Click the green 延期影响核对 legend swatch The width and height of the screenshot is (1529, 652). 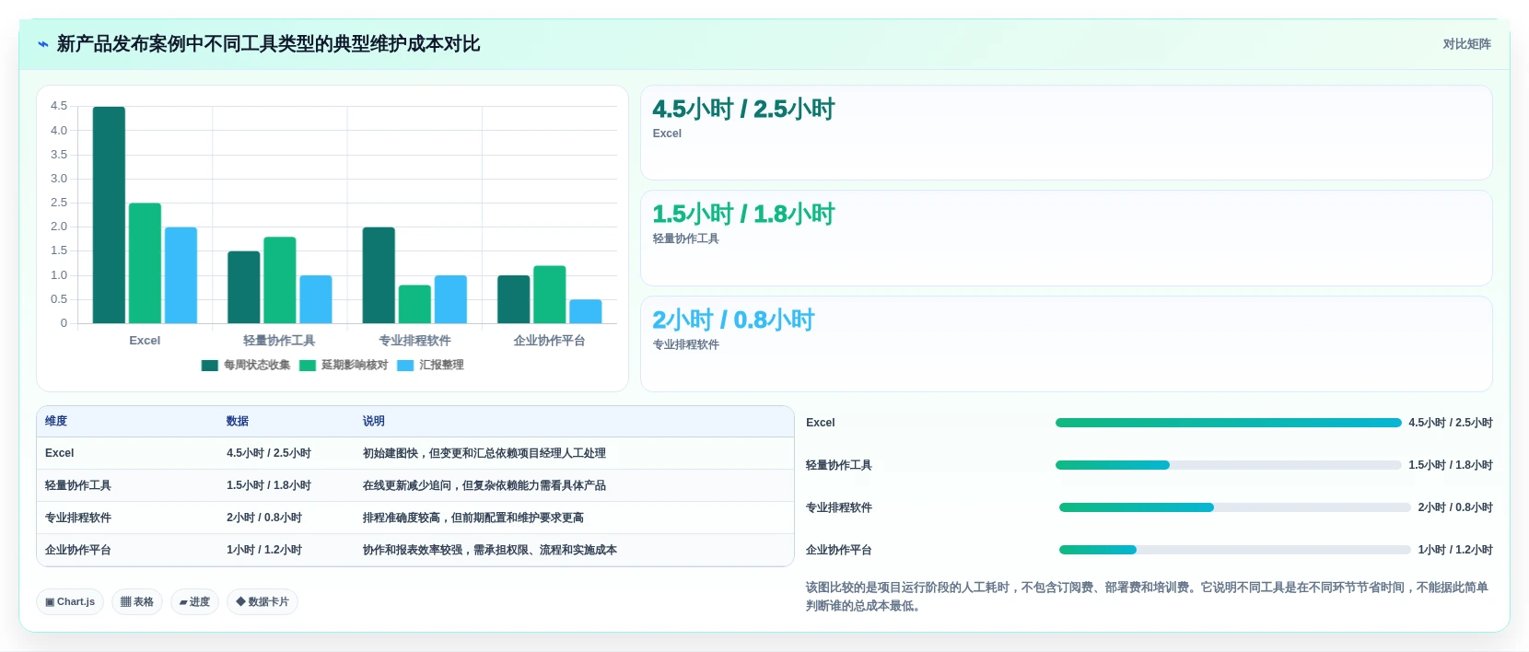pos(308,366)
